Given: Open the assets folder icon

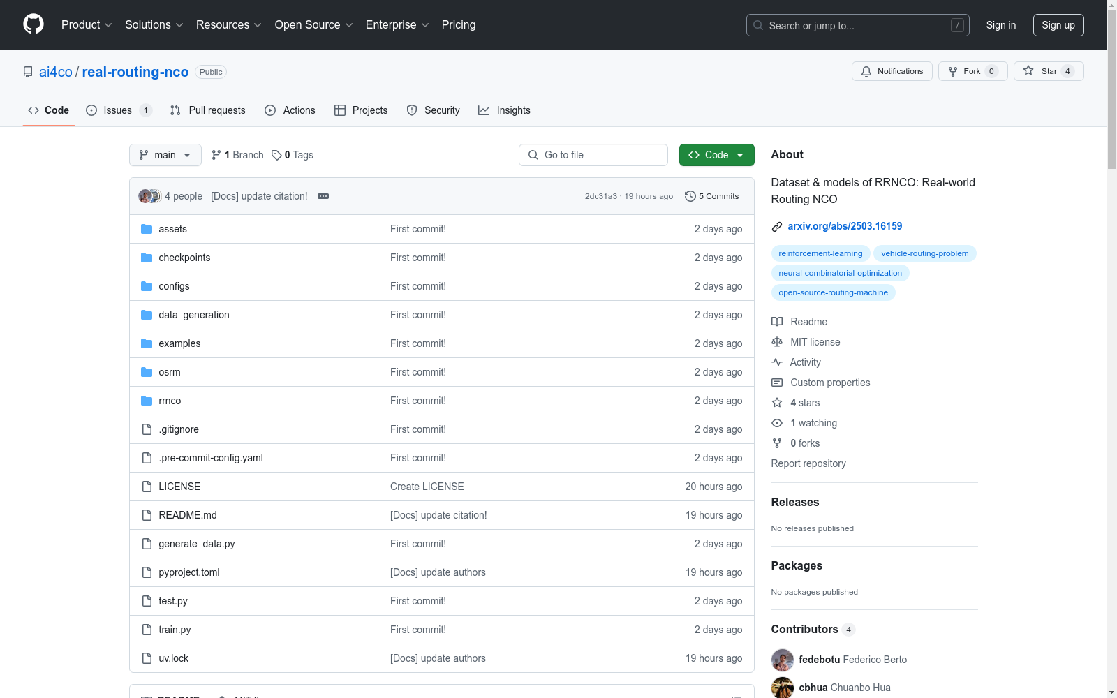Looking at the screenshot, I should (x=147, y=229).
